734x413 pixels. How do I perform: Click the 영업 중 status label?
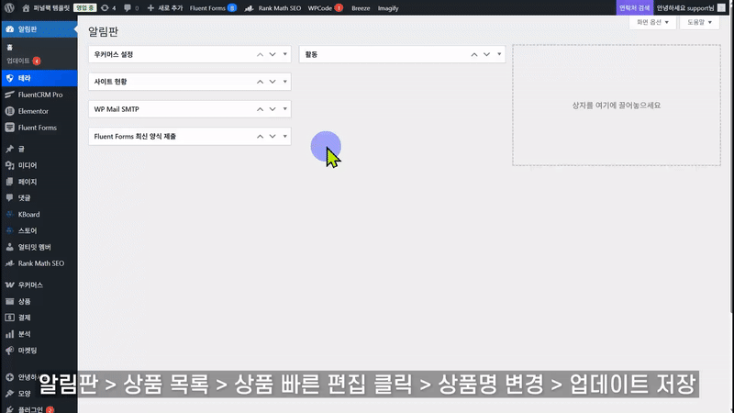pos(85,8)
